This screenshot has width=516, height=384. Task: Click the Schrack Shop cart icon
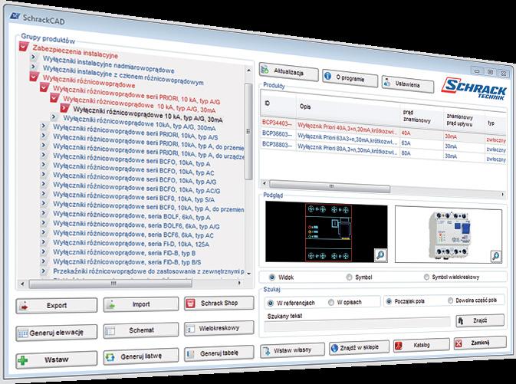(190, 304)
